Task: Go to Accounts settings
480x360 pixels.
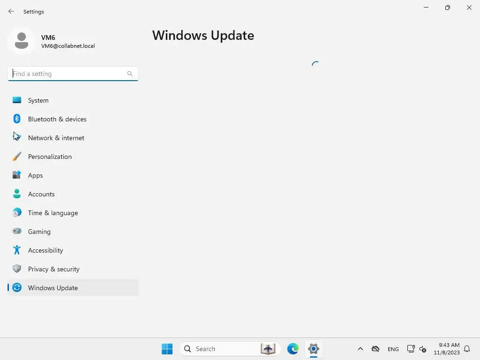Action: click(73, 194)
